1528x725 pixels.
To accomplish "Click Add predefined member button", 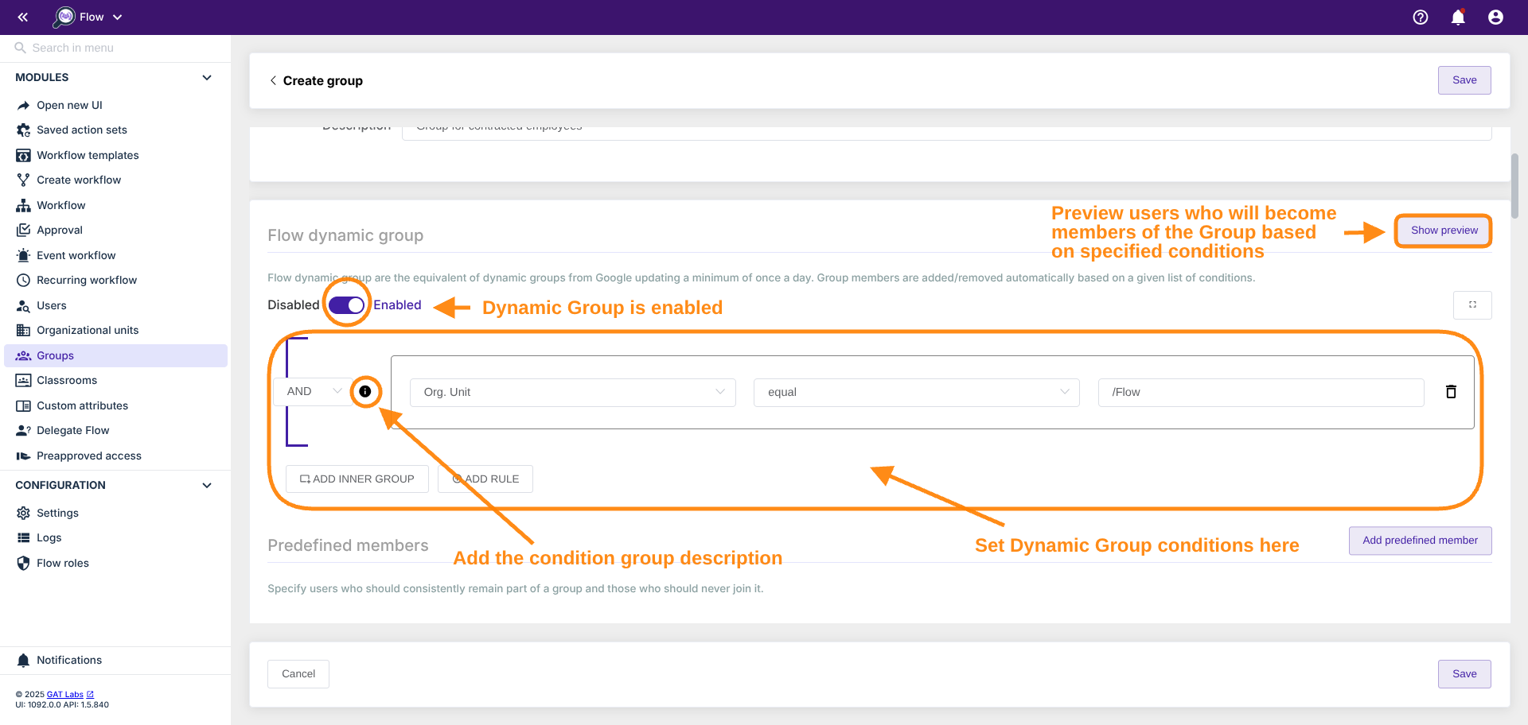I will (1420, 541).
